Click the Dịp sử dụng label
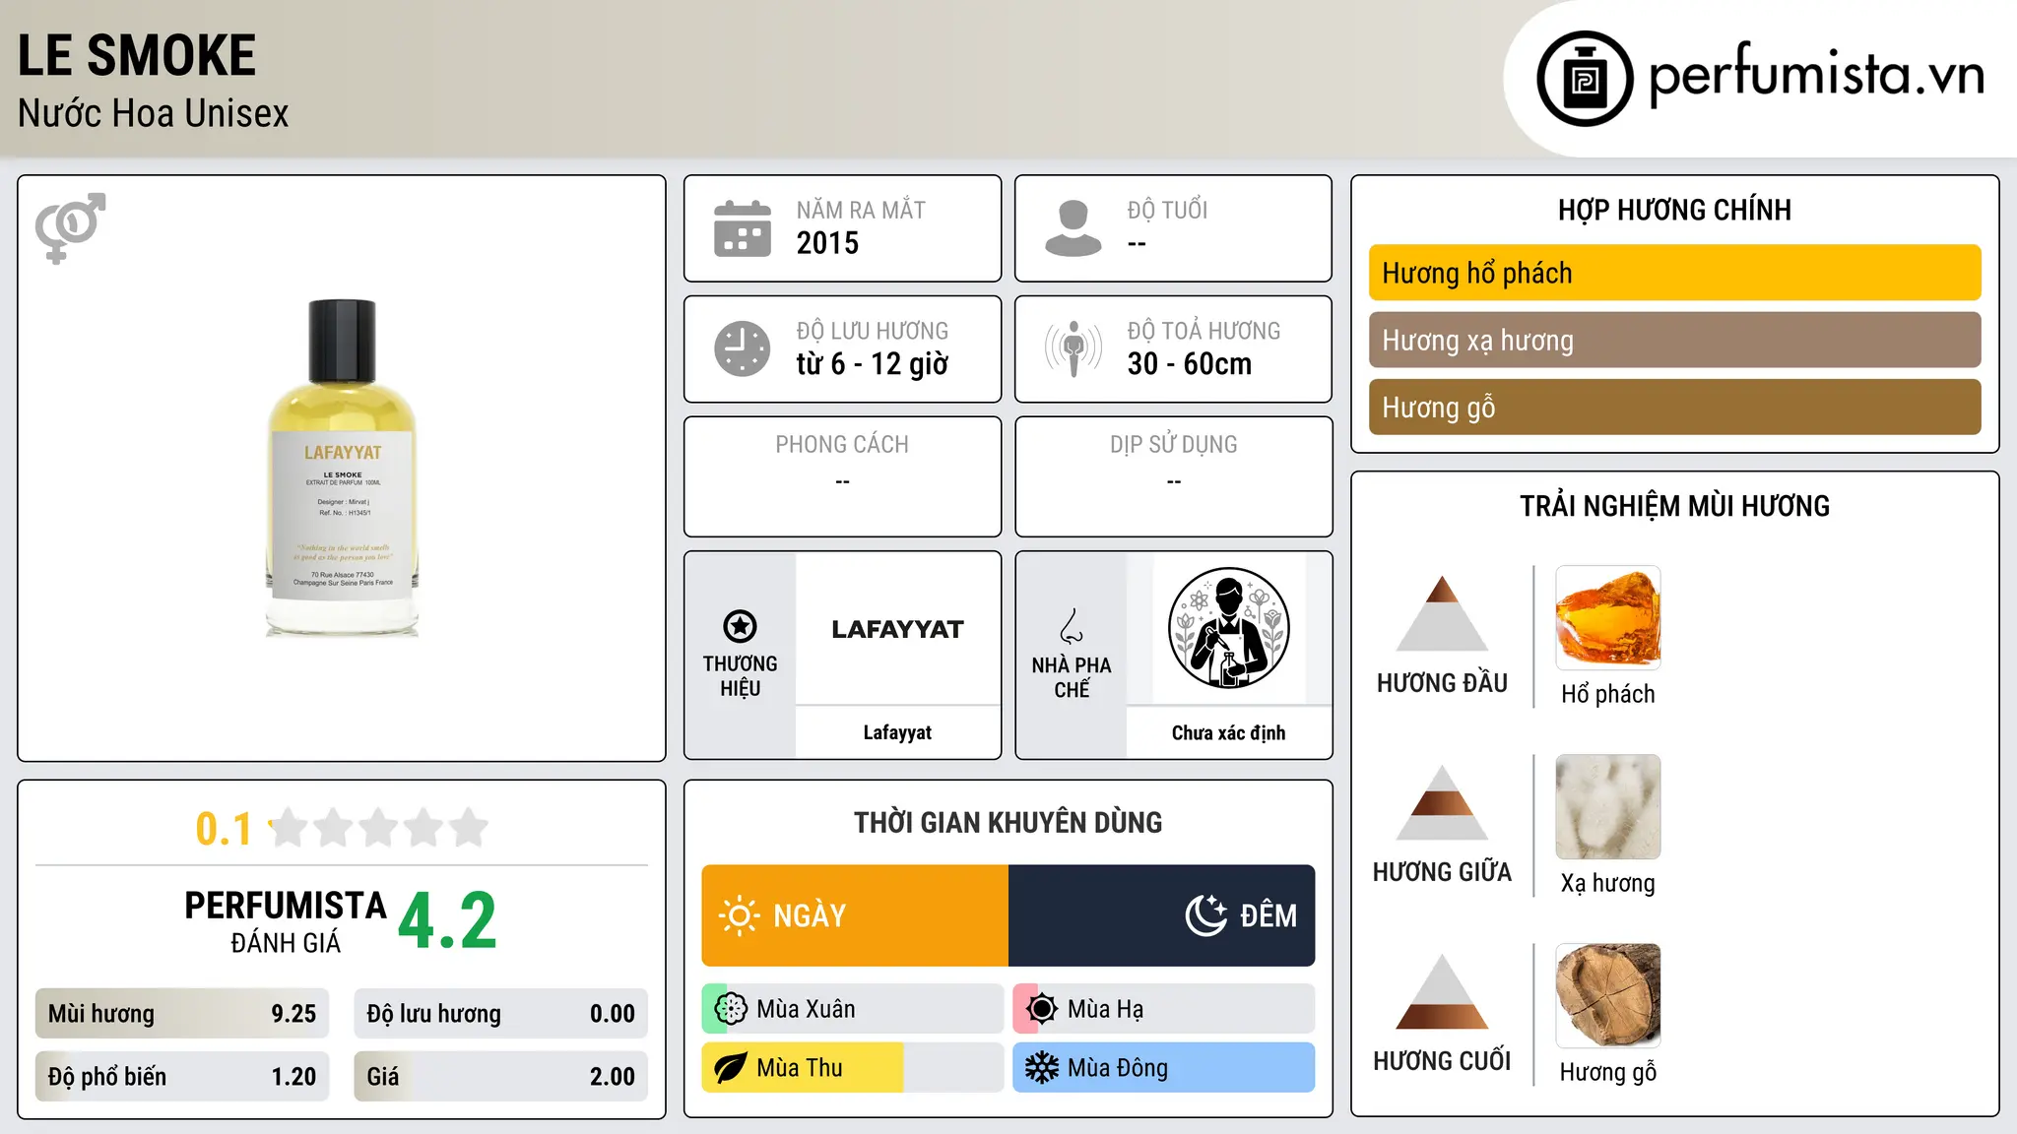The height and width of the screenshot is (1134, 2017). point(1174,445)
